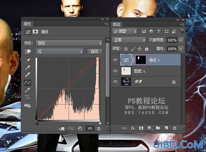Toggle layer filtering on/off switch
The width and height of the screenshot is (206, 152).
pos(182,31)
